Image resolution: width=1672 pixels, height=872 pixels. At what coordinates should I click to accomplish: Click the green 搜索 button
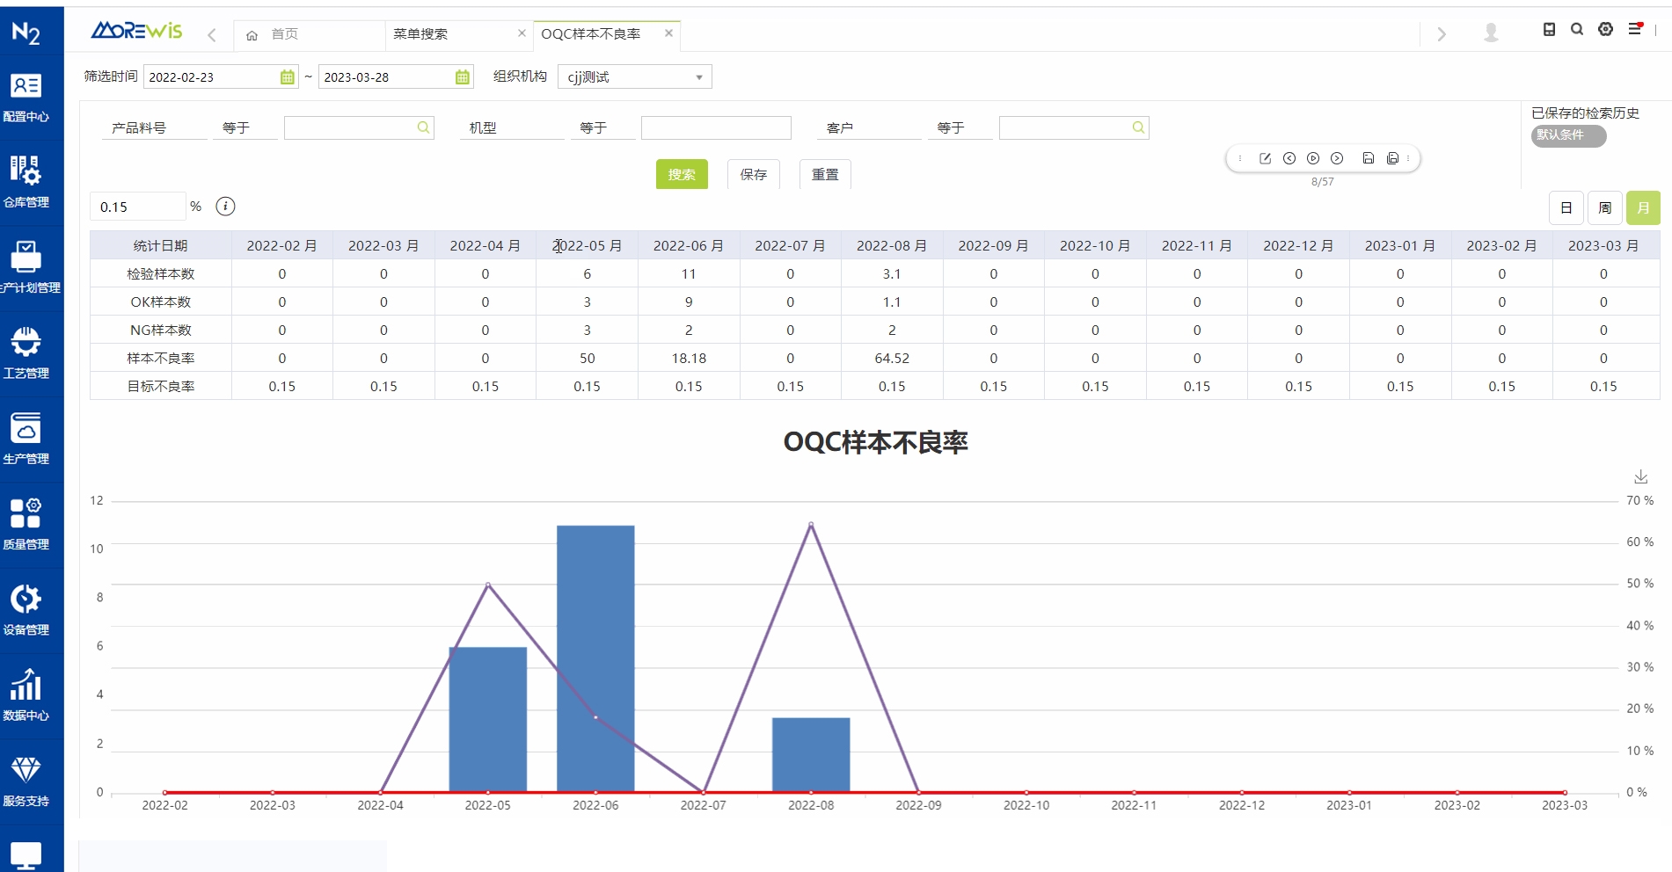click(682, 175)
